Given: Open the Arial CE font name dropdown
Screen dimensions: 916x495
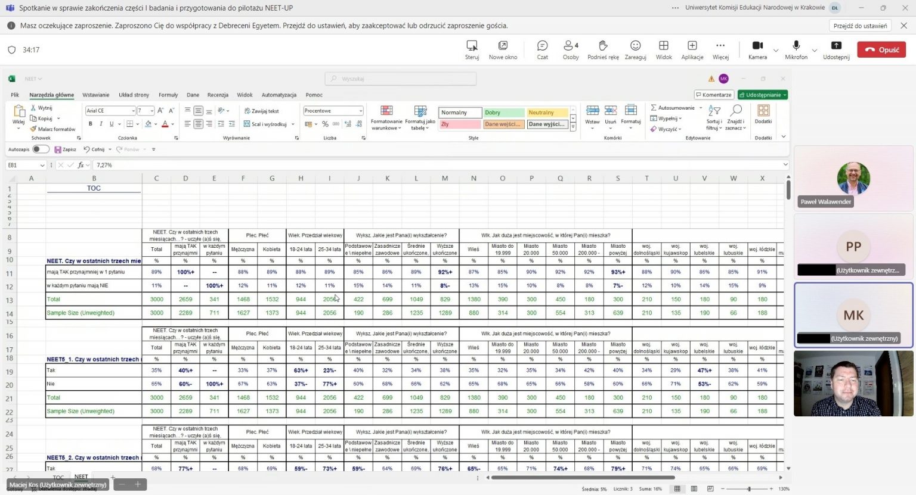Looking at the screenshot, I should (x=132, y=111).
